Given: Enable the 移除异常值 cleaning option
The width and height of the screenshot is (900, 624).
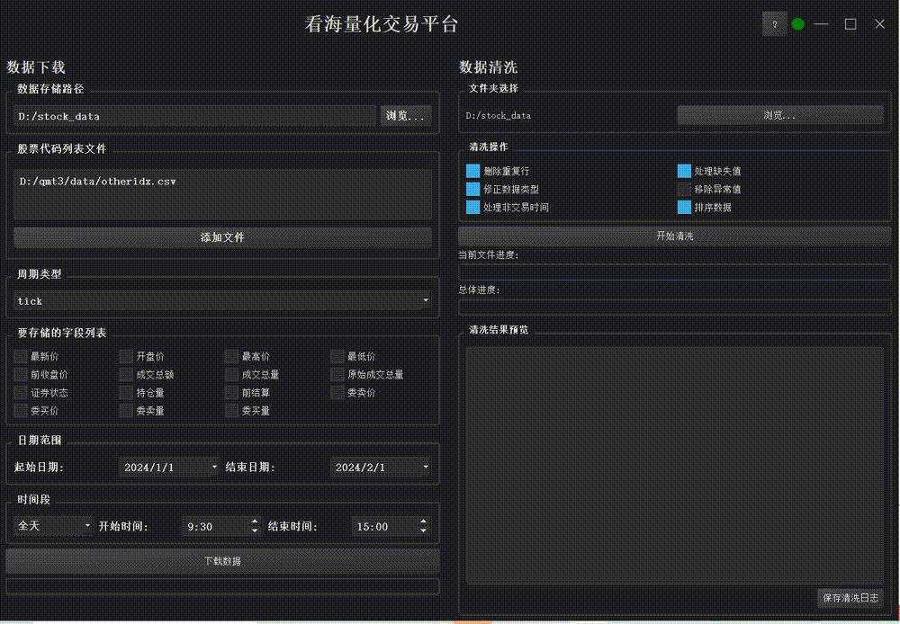Looking at the screenshot, I should tap(683, 189).
